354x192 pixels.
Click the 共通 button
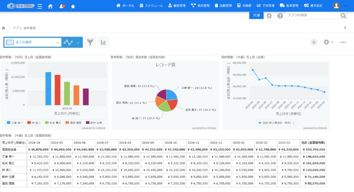(256, 15)
